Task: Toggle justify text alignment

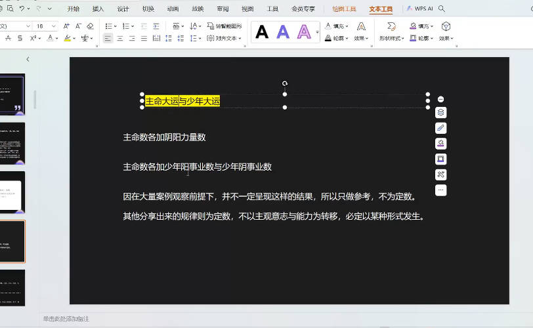Action: (x=143, y=39)
